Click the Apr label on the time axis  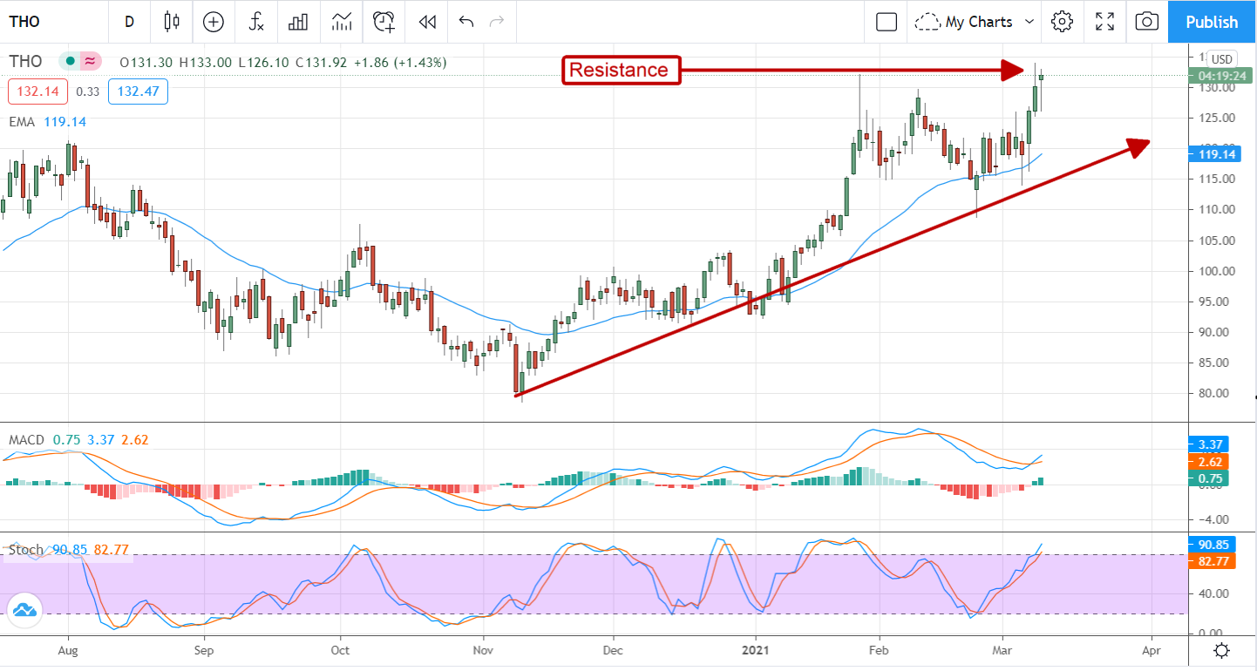click(x=1152, y=650)
